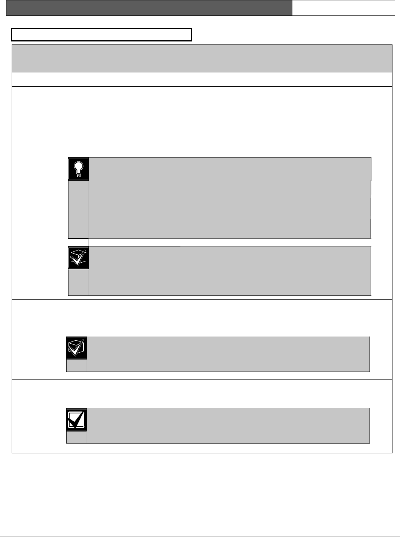
Task: Click the small gray cell under the middle-row cube icon
Action: 77,366
